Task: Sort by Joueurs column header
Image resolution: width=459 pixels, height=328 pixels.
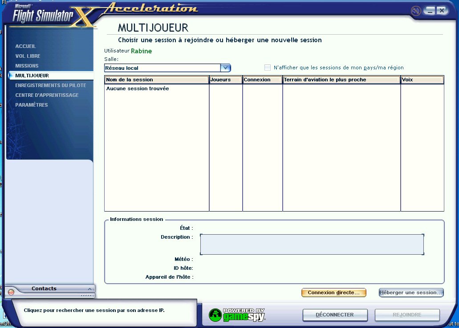Action: click(x=226, y=80)
